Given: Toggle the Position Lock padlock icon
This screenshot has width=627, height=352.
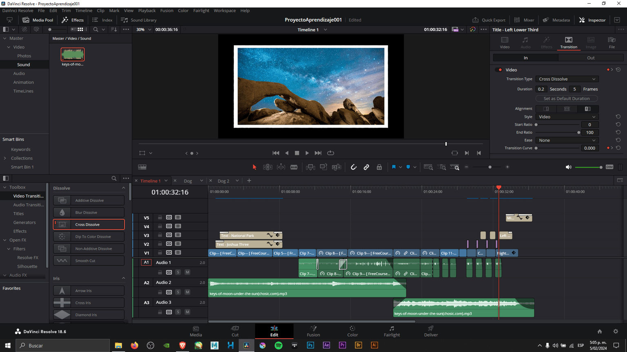Looking at the screenshot, I should (379, 167).
